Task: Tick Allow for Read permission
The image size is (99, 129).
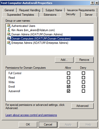Action: tap(68, 78)
